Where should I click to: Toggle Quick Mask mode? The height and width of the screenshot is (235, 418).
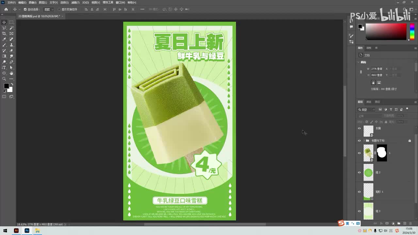click(x=4, y=97)
